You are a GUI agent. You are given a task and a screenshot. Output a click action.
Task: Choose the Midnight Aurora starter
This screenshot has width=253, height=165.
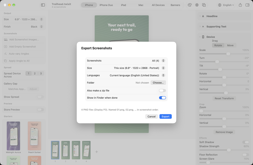[x=13, y=136]
